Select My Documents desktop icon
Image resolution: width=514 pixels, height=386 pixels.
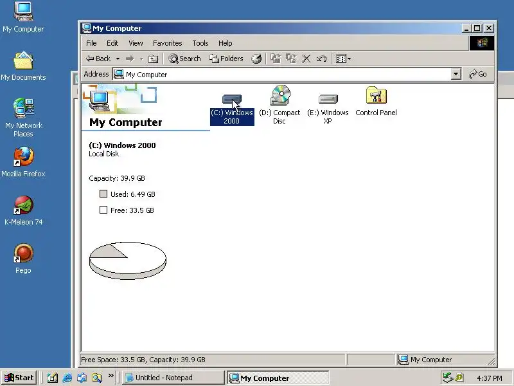coord(23,66)
